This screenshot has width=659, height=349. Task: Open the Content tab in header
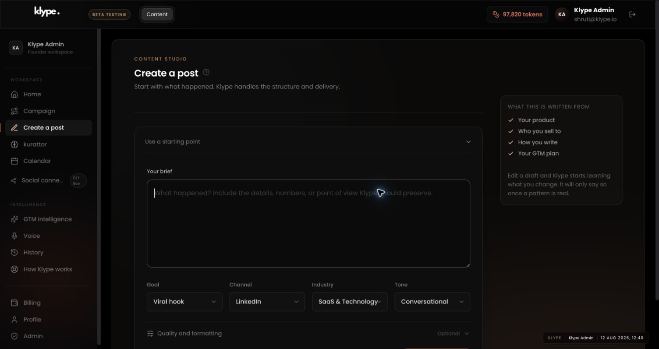(x=157, y=14)
